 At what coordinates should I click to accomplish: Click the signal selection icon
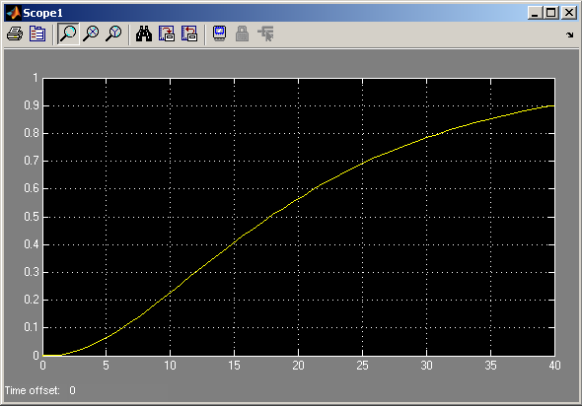[265, 34]
